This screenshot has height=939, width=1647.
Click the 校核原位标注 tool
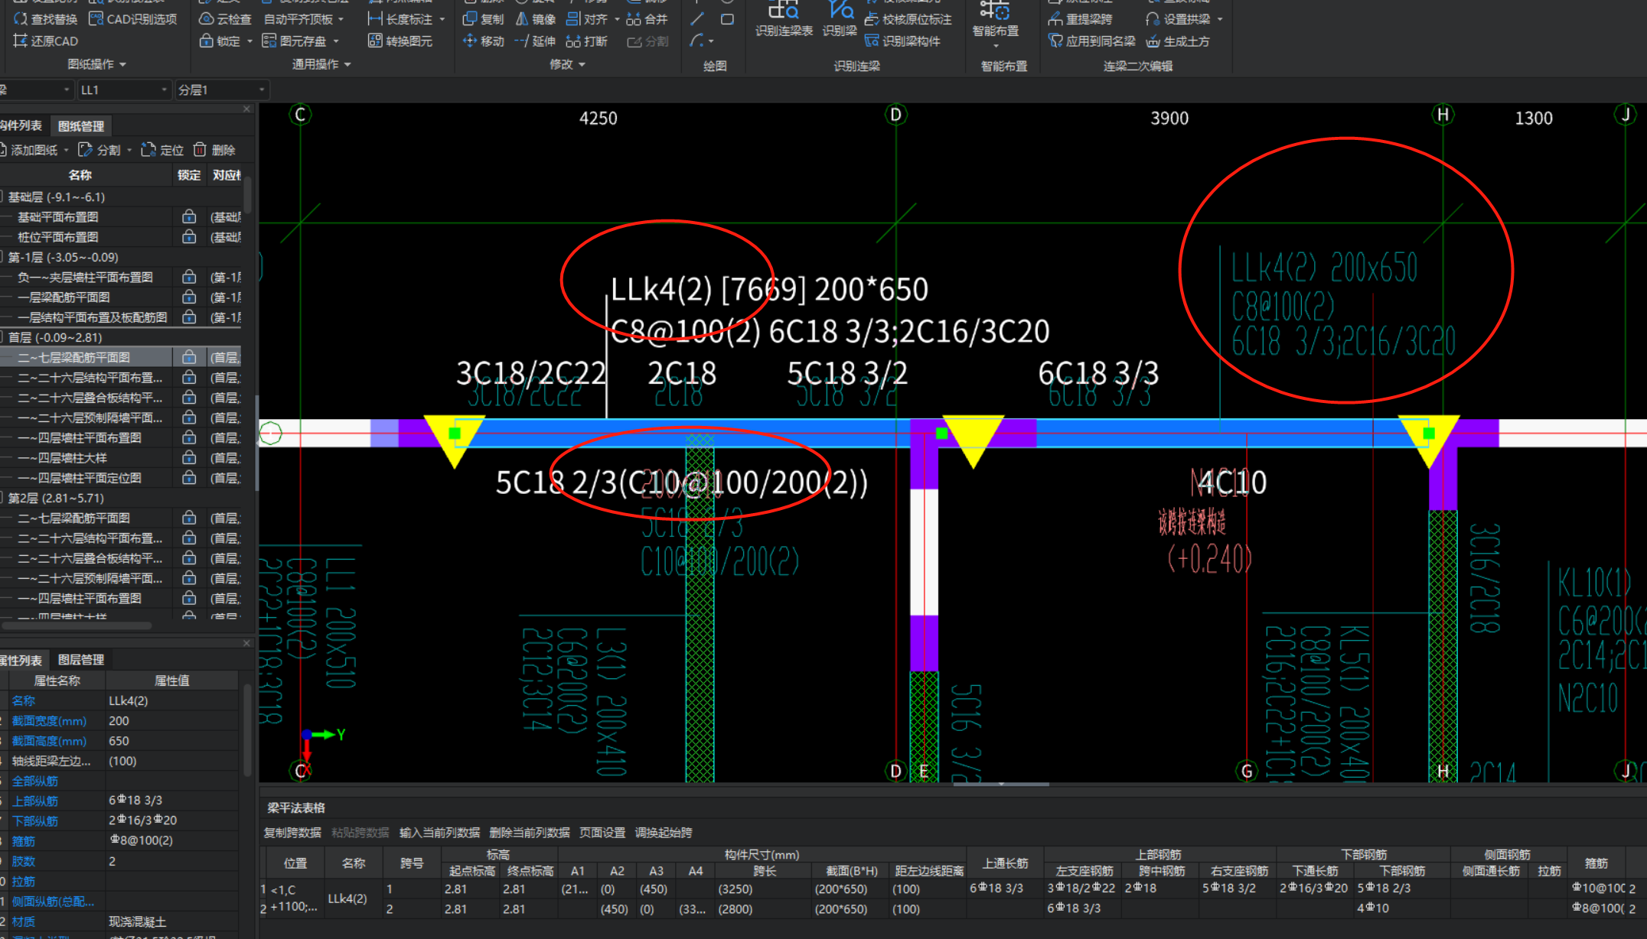908,19
